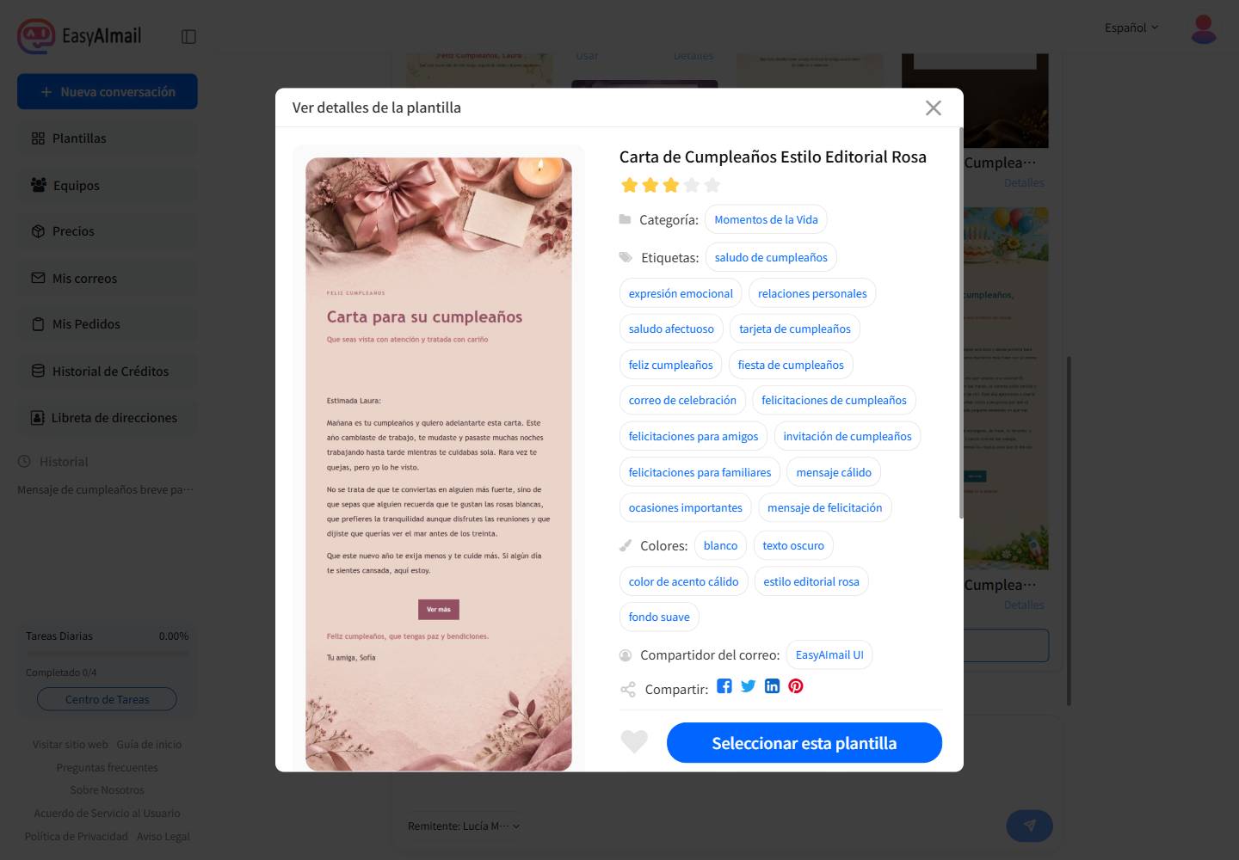Open Mis correos
Viewport: 1239px width, 860px height.
tap(108, 278)
